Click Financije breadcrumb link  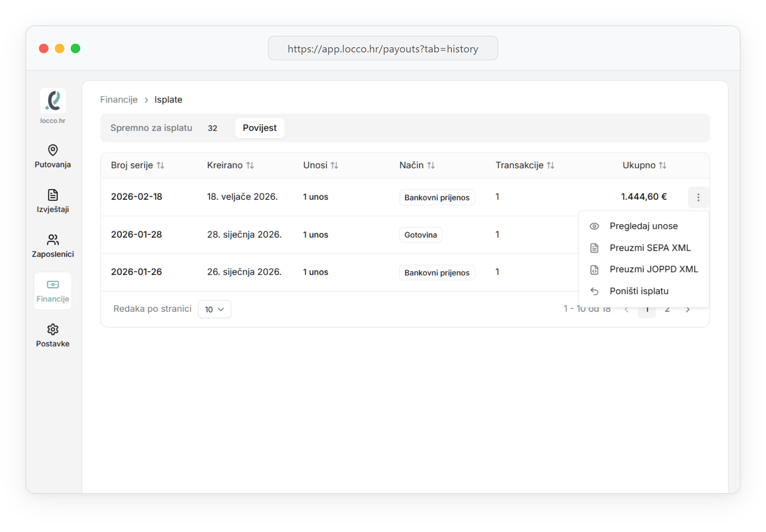tap(119, 100)
